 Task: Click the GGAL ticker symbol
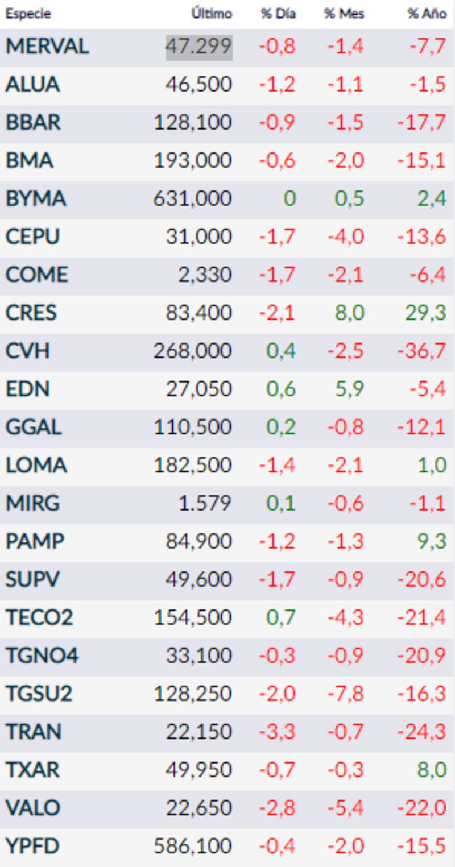tap(34, 427)
